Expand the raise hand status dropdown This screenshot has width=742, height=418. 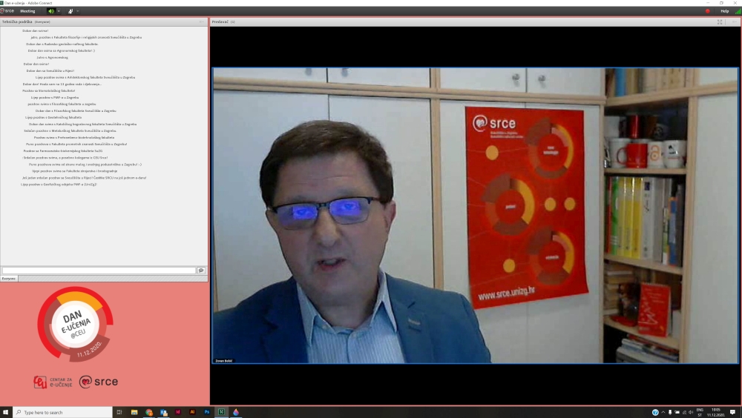78,11
